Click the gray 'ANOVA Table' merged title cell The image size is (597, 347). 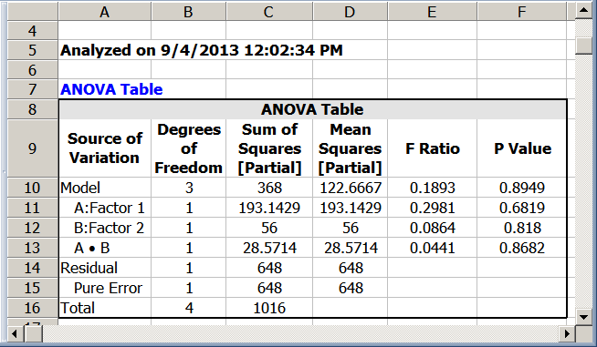(312, 109)
